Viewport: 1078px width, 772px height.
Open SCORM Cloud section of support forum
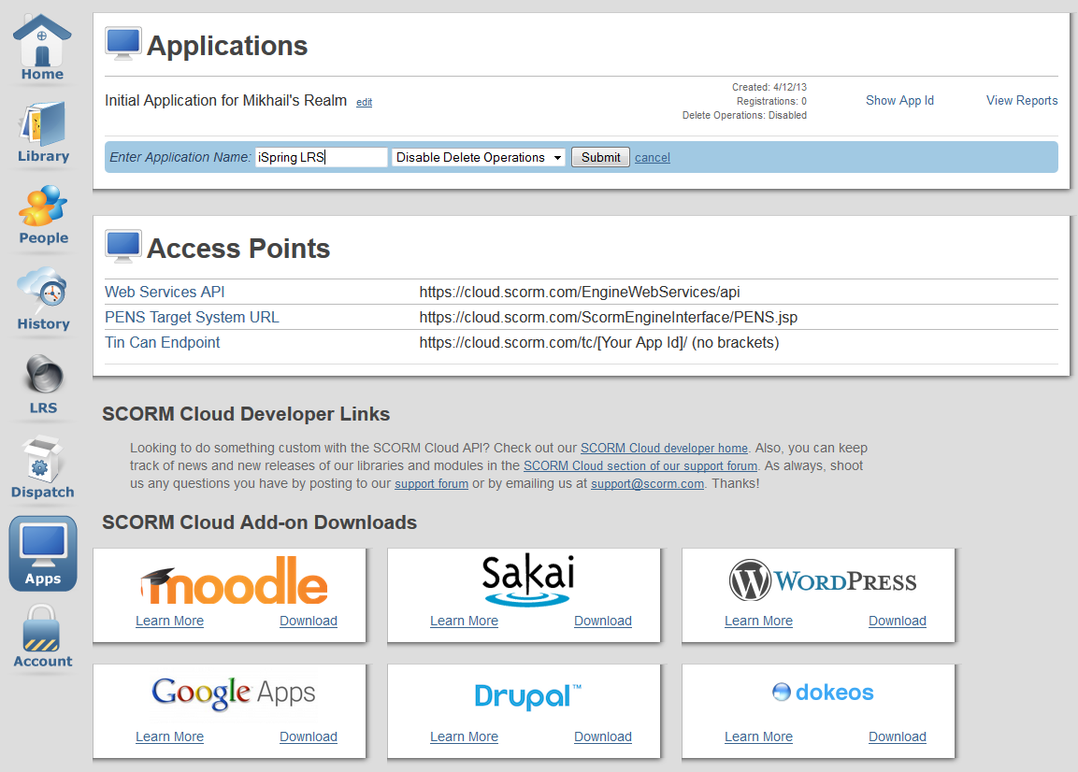(640, 466)
